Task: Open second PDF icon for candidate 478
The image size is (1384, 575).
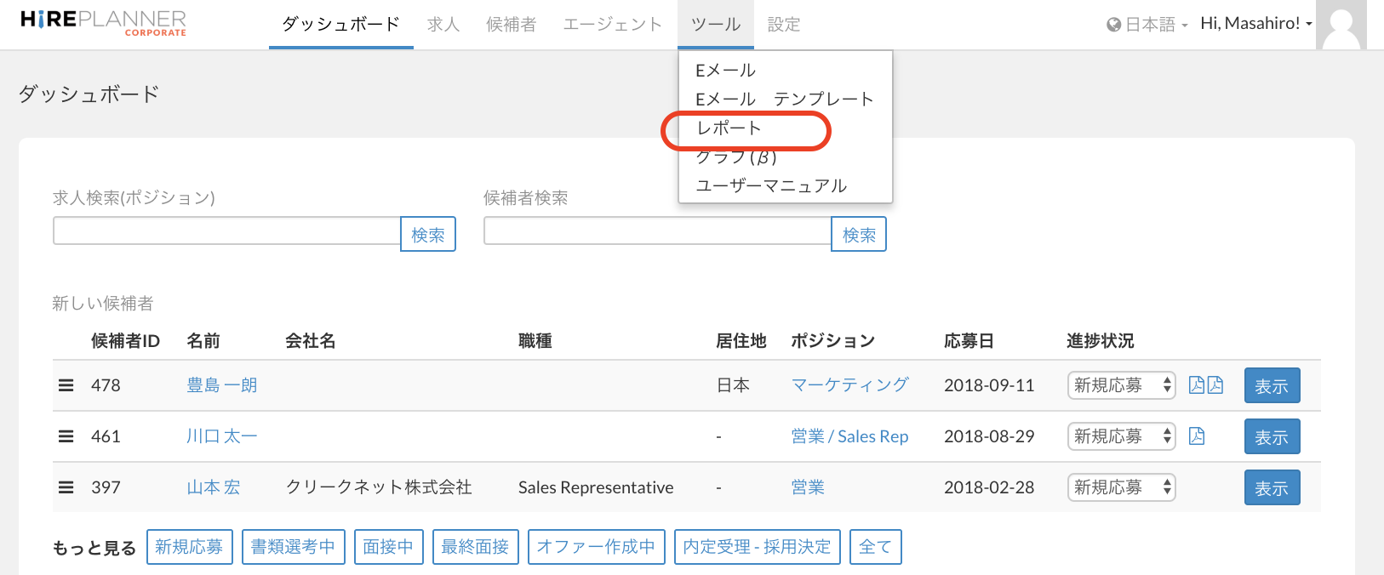Action: click(1215, 385)
